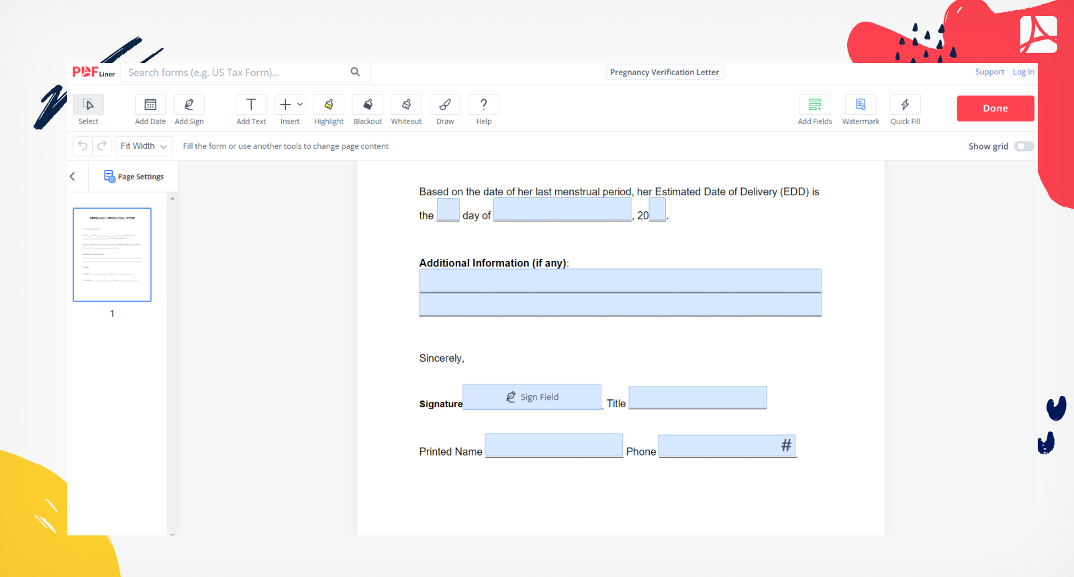Click the Watermark tool

tap(861, 110)
